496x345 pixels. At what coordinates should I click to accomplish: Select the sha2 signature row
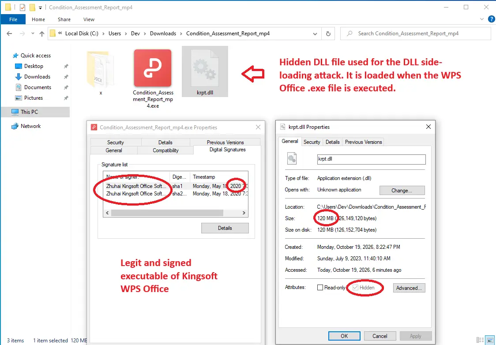coord(176,194)
